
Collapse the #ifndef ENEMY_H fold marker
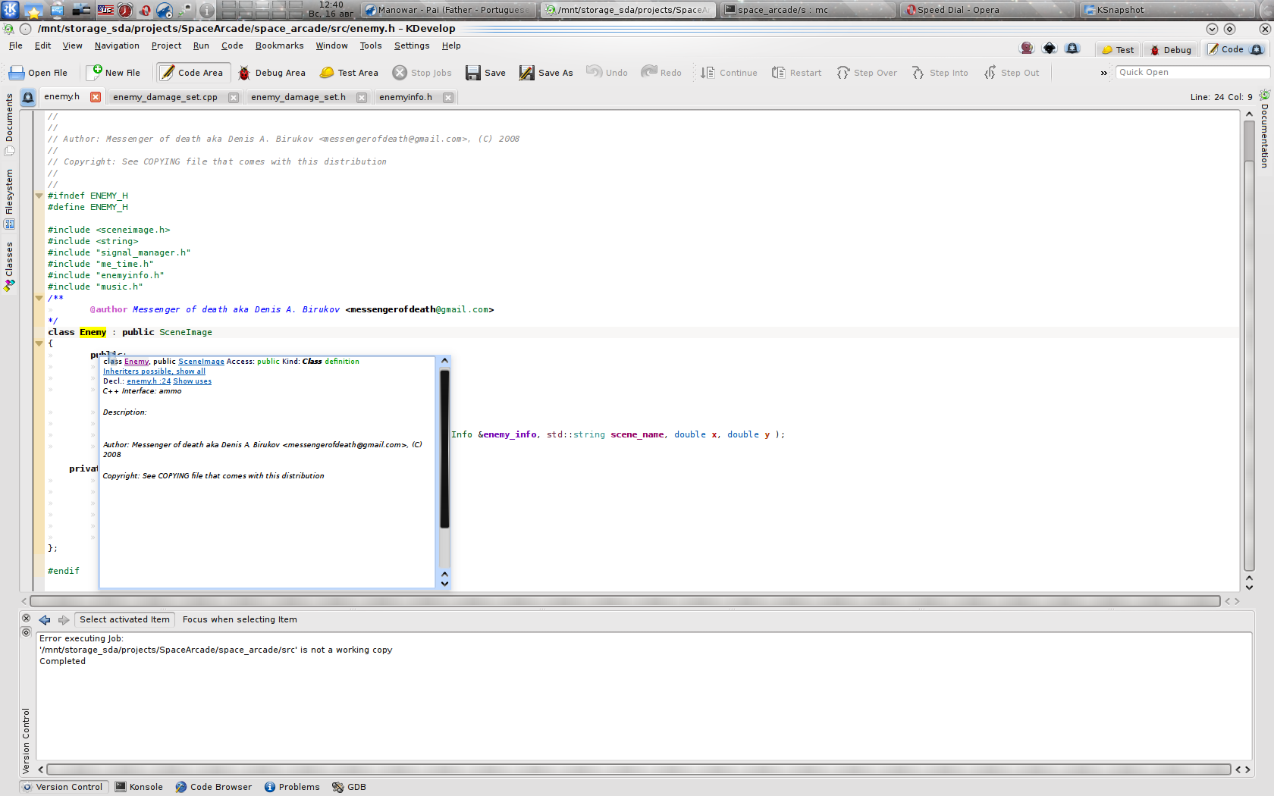(x=39, y=196)
